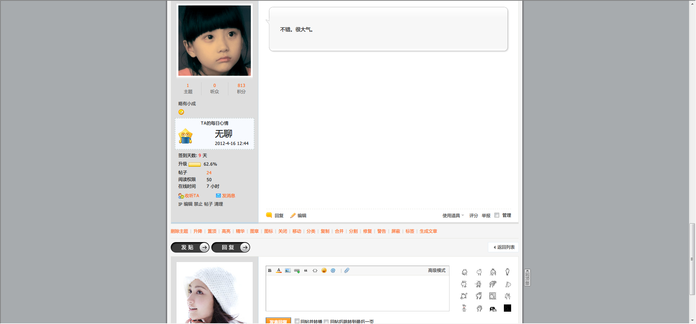Select fourth emoticon in top row

507,272
